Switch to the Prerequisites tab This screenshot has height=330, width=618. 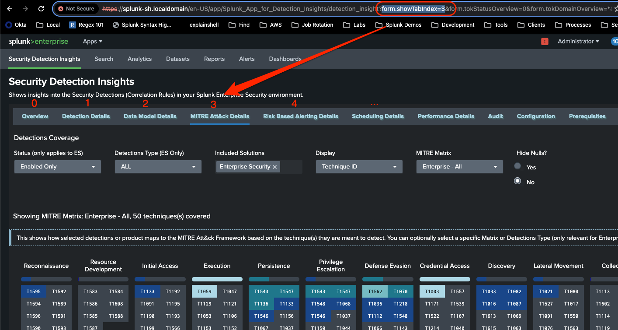[587, 116]
